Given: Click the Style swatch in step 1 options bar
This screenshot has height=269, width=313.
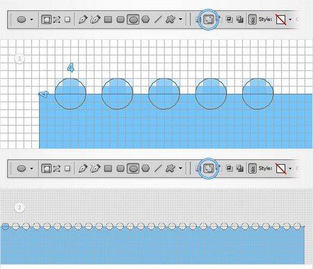Looking at the screenshot, I should pos(281,19).
